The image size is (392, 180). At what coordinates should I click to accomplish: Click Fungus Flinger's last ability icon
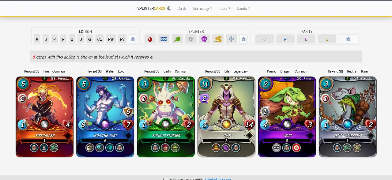pyautogui.click(x=175, y=148)
